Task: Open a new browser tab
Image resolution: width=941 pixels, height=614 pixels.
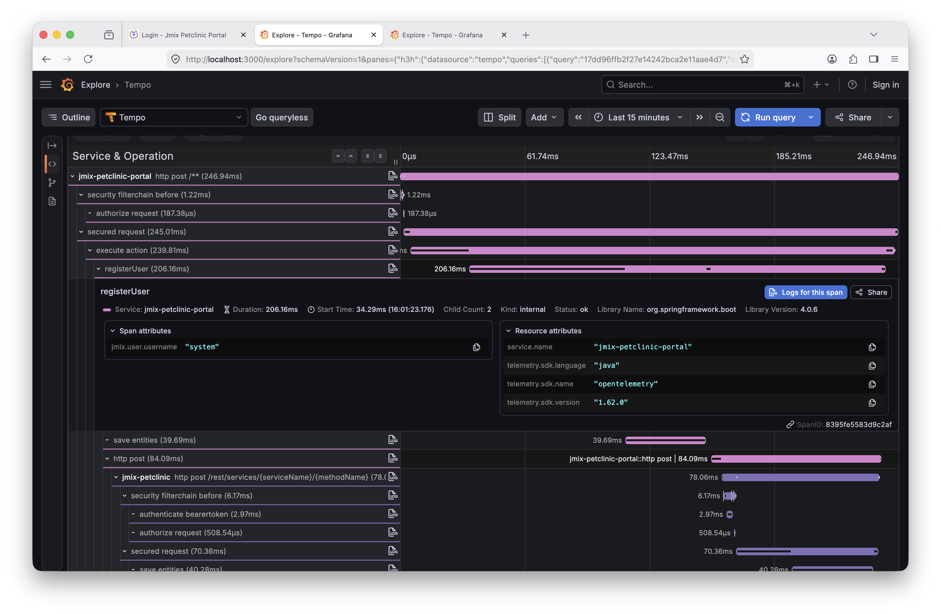Action: pos(526,35)
